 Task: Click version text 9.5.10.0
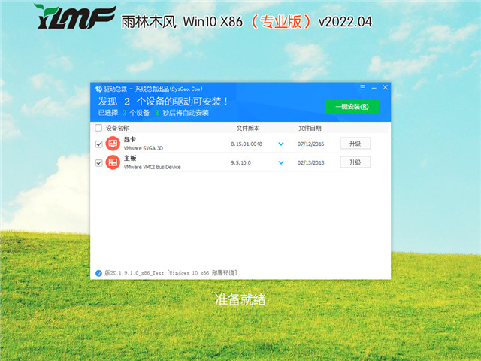240,163
